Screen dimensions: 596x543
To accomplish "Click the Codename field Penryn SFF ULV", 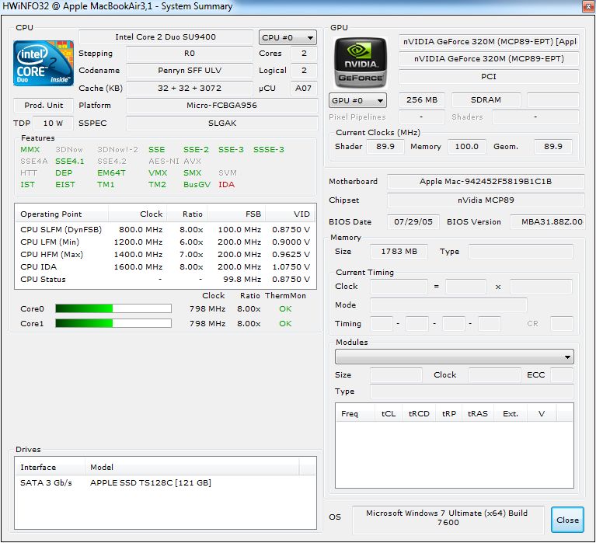I will point(190,70).
